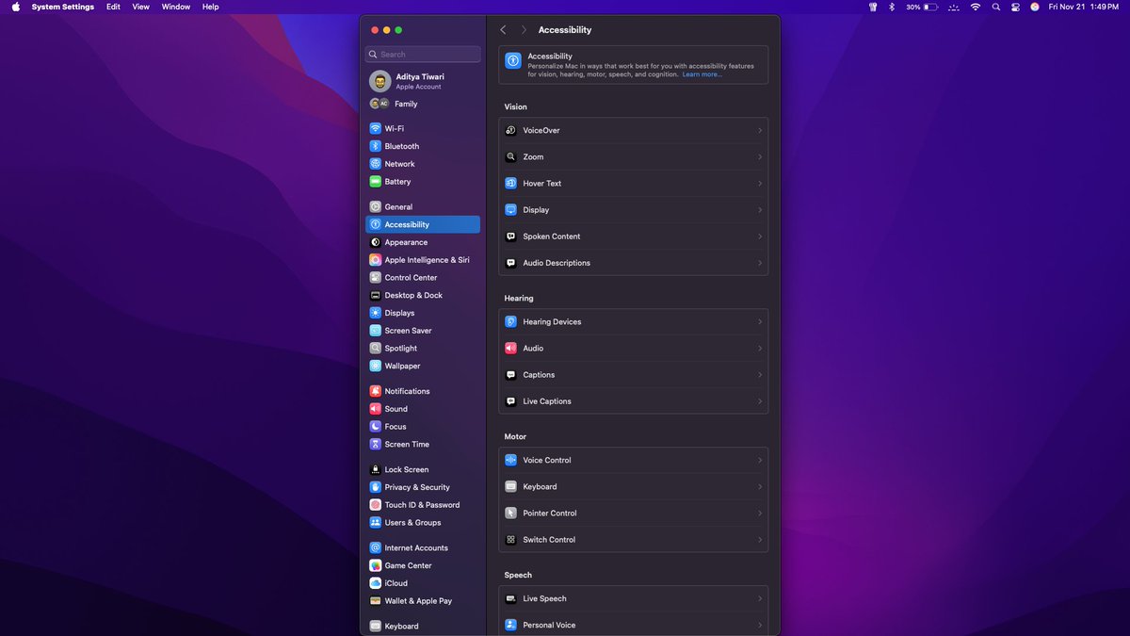1130x636 pixels.
Task: Open Personal Voice settings
Action: pyautogui.click(x=633, y=624)
